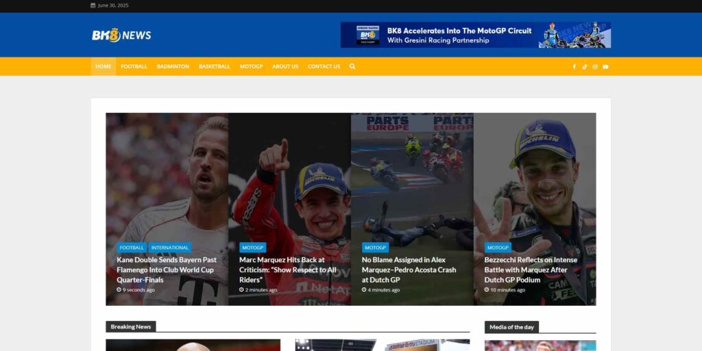
Task: Open the first Breaking News thumbnail on the left
Action: (193, 346)
